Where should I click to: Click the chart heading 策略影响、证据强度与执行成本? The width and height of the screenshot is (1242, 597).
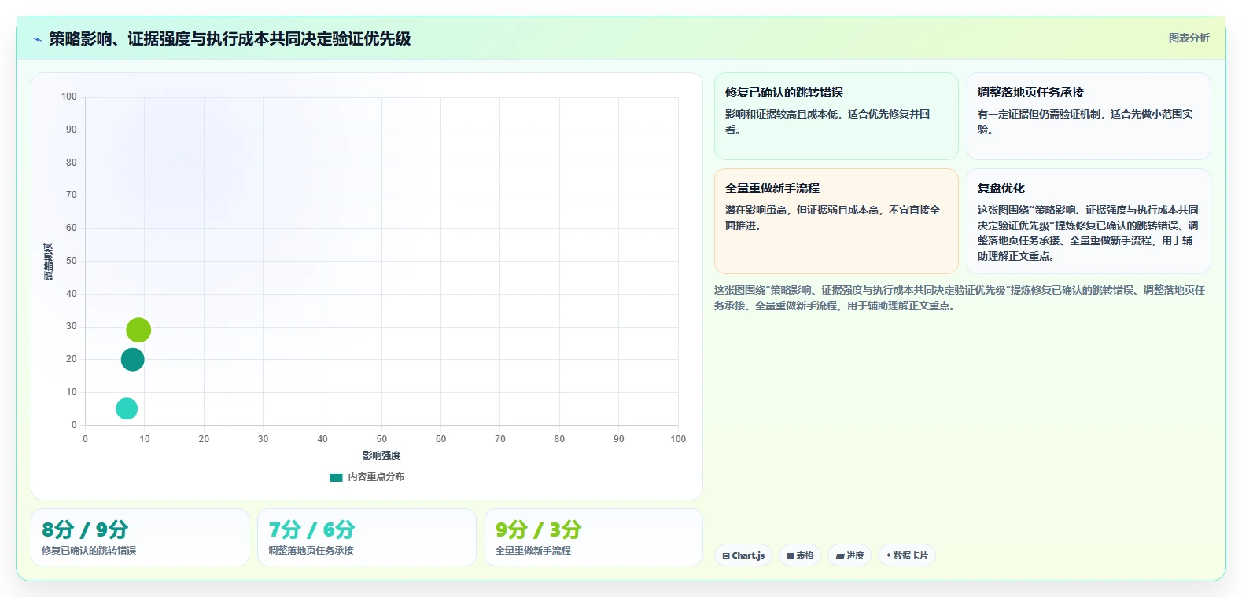230,38
